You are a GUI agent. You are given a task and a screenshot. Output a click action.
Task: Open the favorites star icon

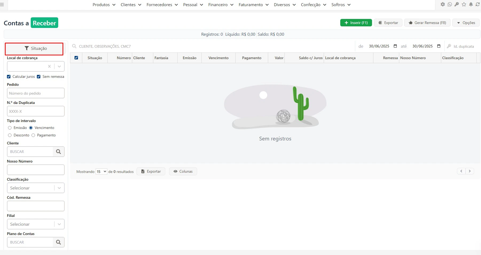(x=464, y=4)
